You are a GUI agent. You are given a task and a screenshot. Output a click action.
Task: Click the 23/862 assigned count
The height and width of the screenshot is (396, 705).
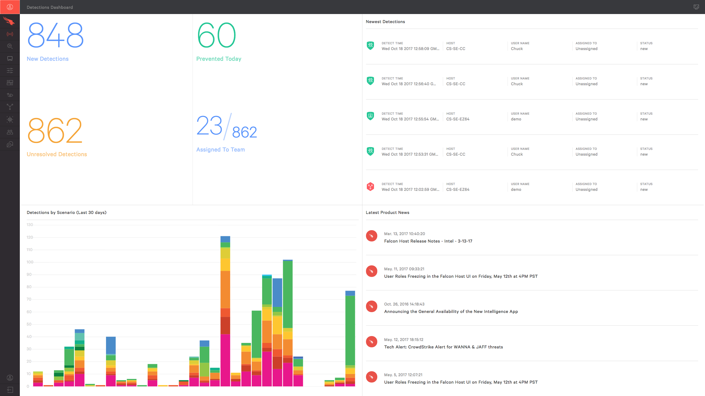[x=226, y=127]
